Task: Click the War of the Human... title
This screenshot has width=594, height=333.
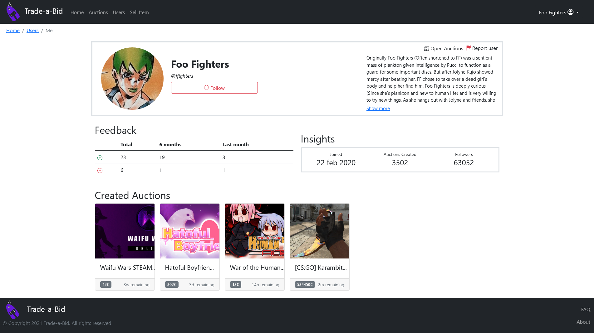Action: pos(257,268)
